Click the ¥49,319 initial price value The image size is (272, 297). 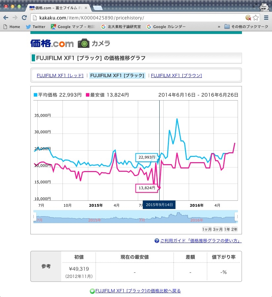click(79, 269)
